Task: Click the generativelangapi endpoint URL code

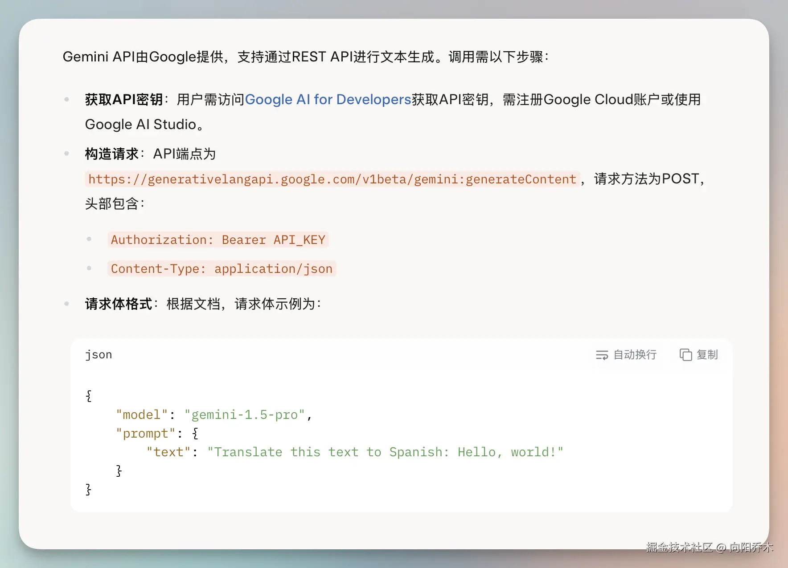Action: pos(332,179)
